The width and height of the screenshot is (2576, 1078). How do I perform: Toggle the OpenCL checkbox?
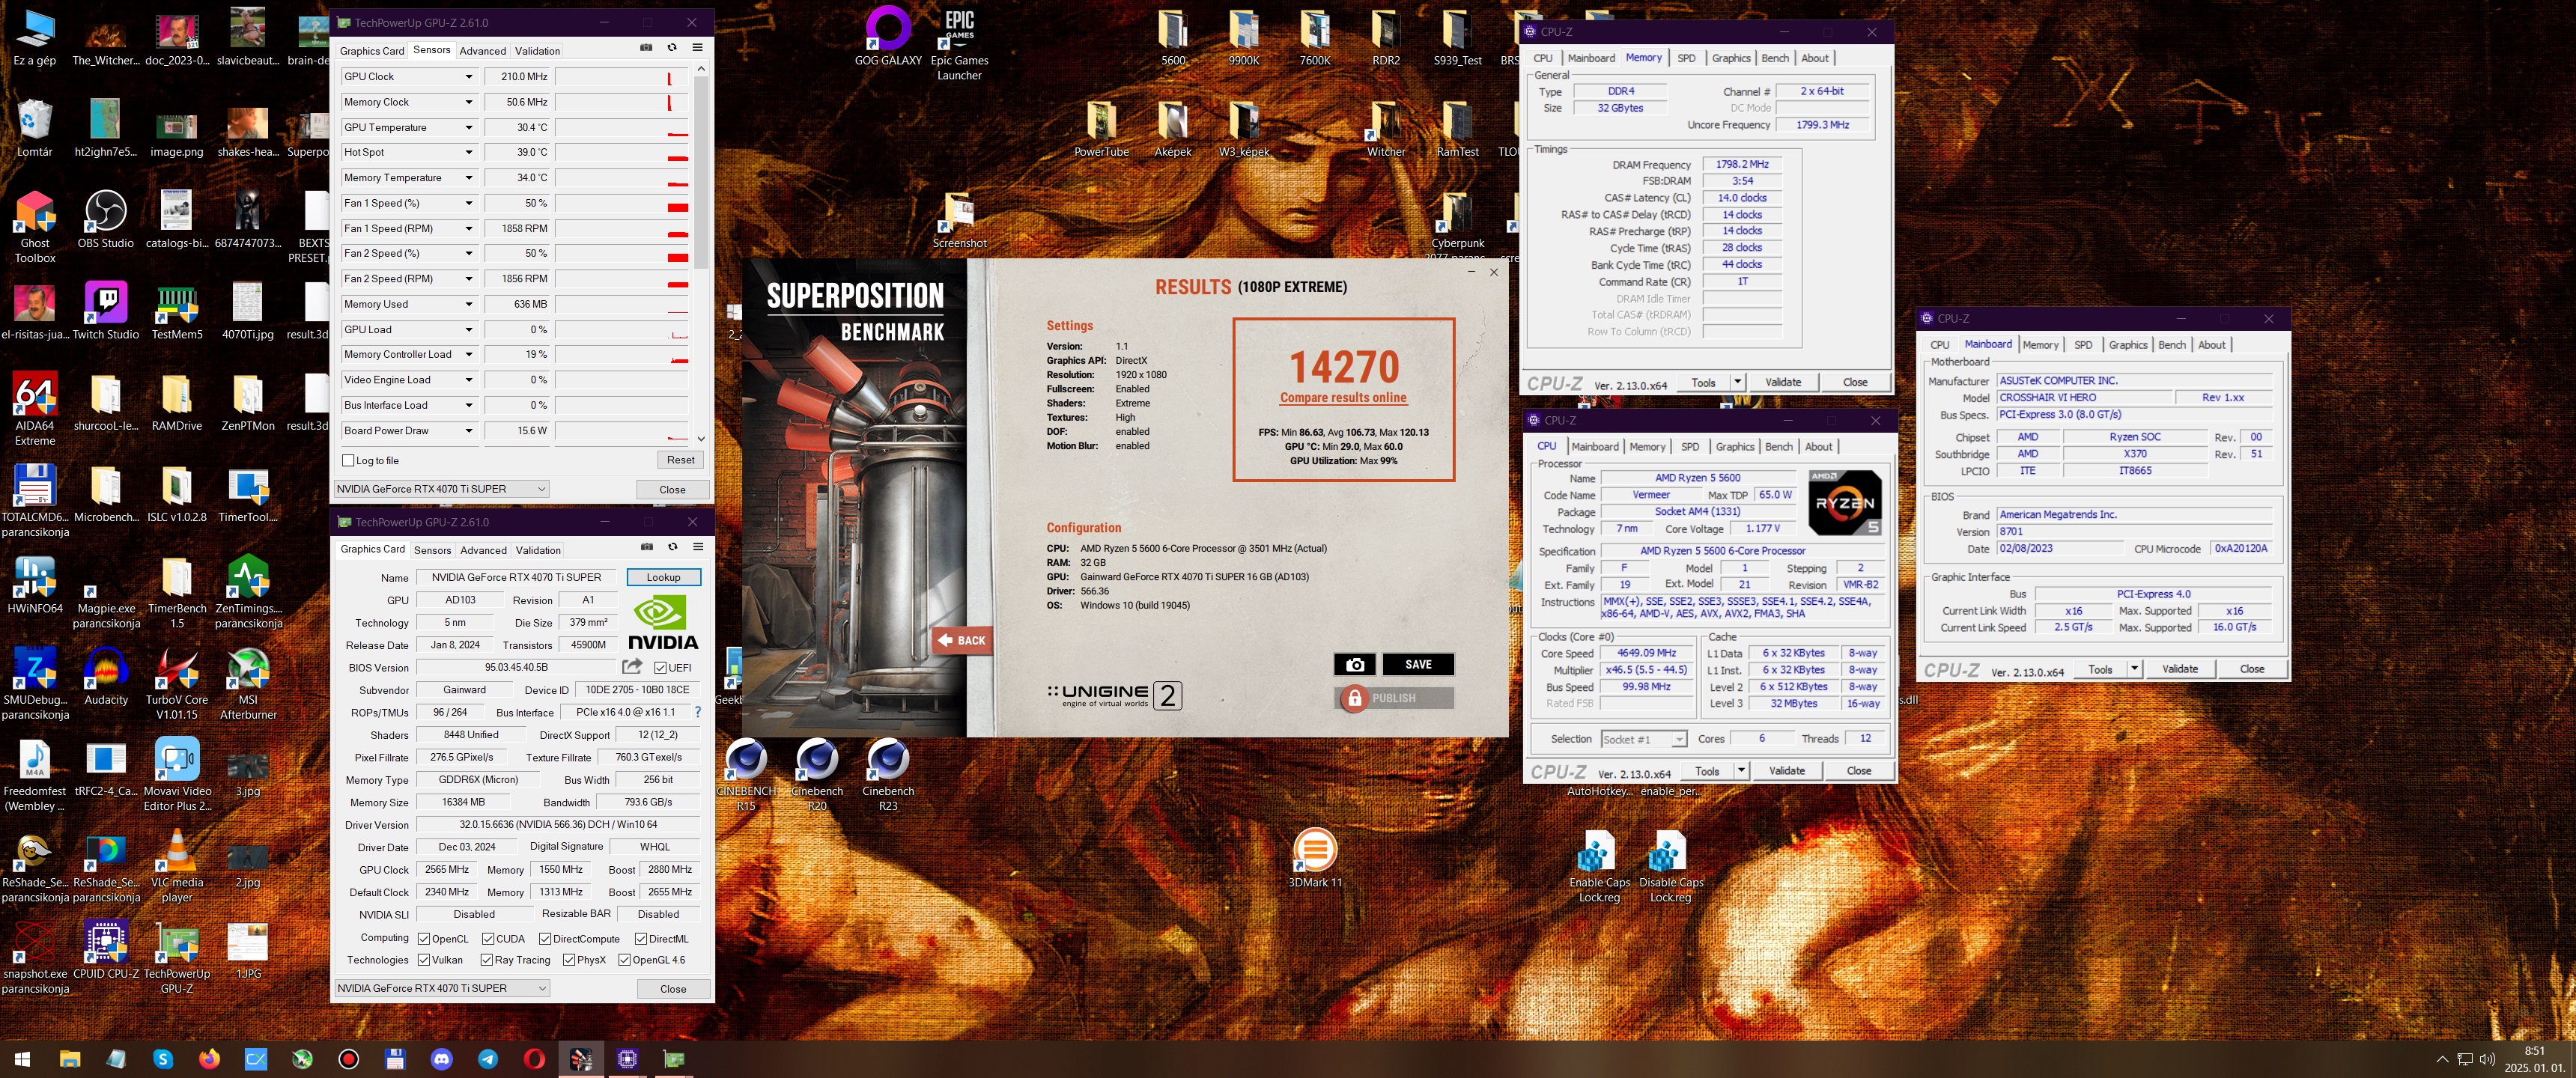pos(424,938)
